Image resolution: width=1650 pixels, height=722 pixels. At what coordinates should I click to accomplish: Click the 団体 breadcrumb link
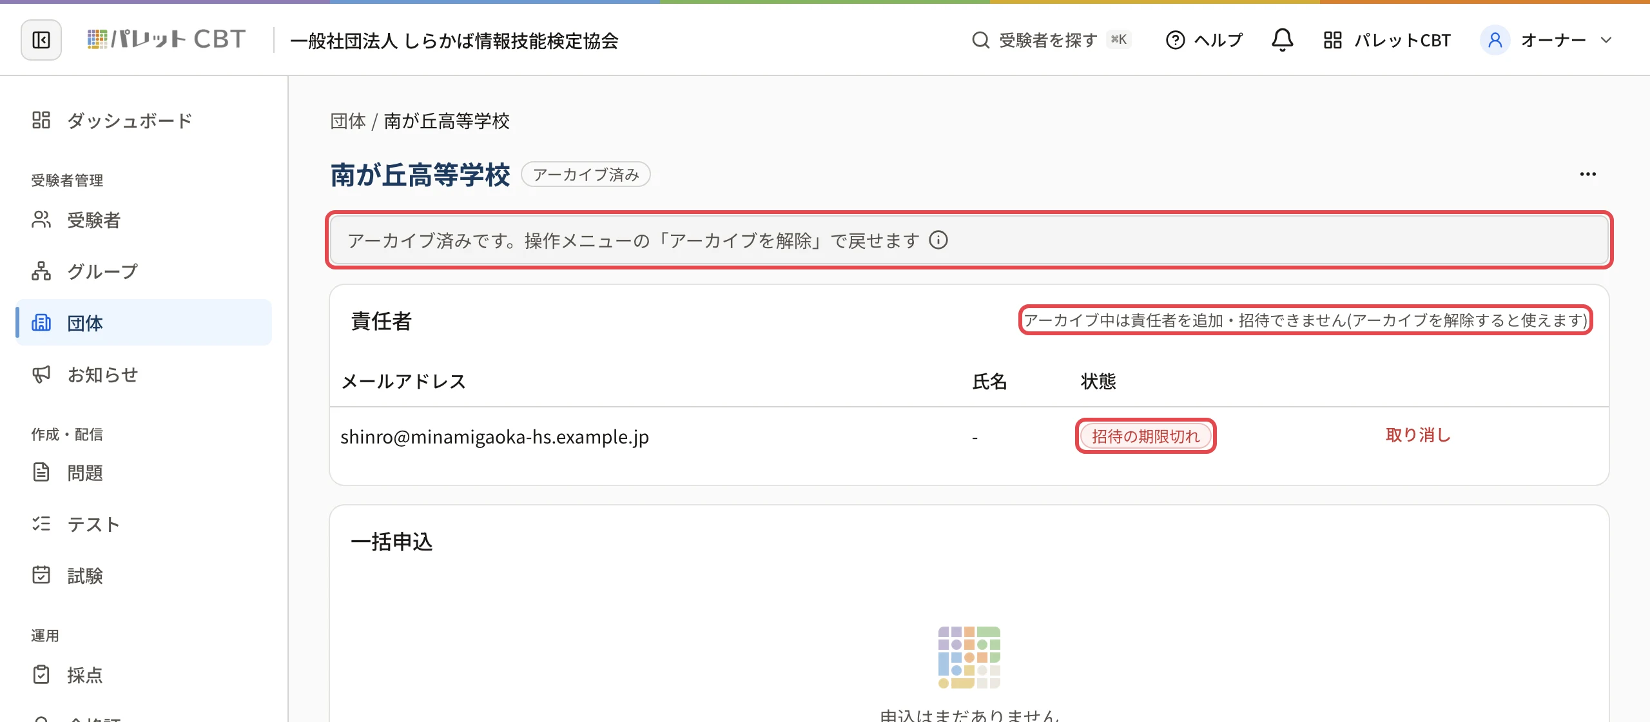[348, 121]
